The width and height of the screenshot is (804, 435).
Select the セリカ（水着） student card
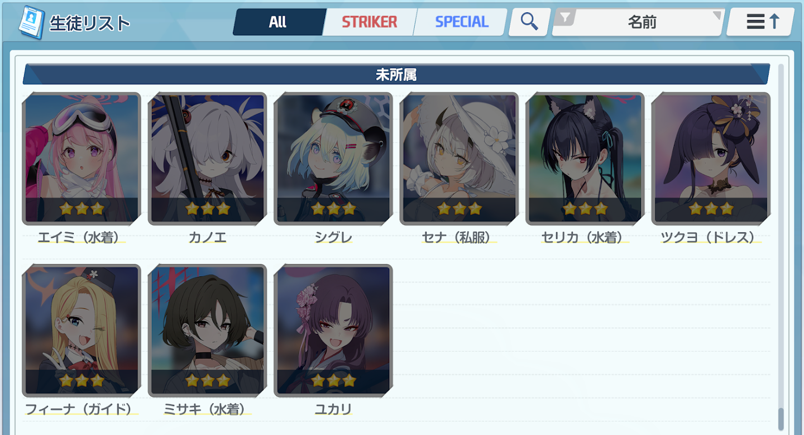(585, 159)
